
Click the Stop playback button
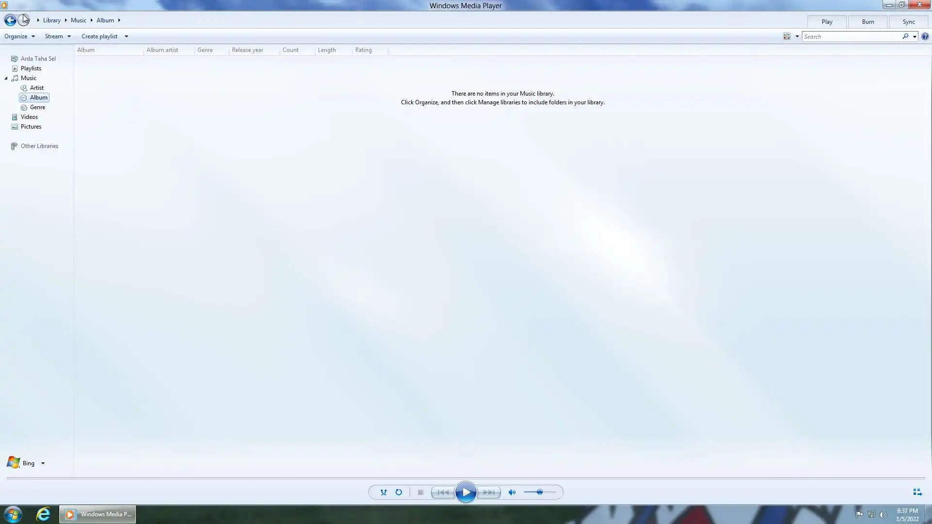pos(420,492)
